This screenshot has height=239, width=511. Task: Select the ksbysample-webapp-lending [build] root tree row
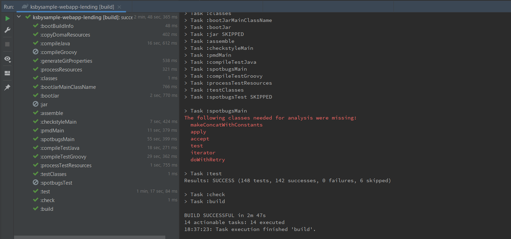(x=96, y=17)
